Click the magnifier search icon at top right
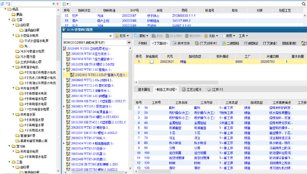The width and height of the screenshot is (307, 174). [304, 3]
